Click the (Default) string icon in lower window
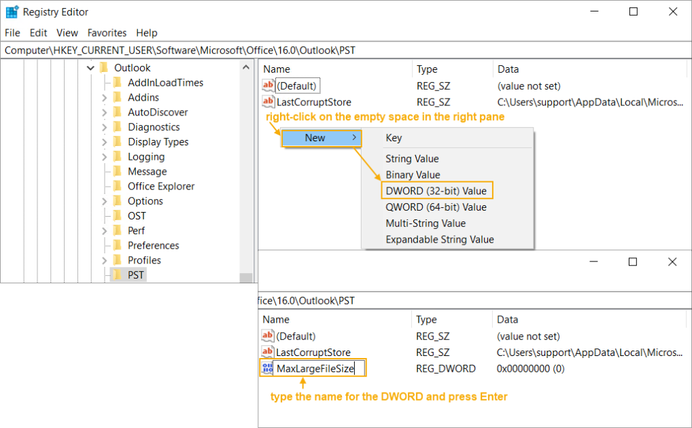 point(267,336)
